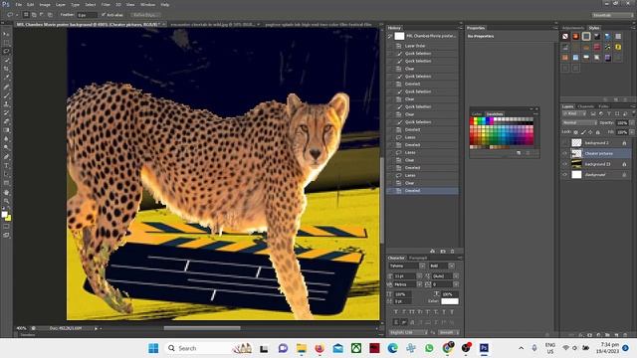
Task: Select the Eyedropper tool
Action: coord(6,78)
